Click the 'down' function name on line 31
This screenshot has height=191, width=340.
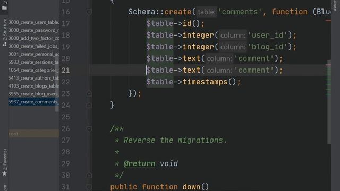(191, 187)
